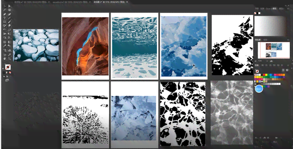
Task: Select the Symbol Sprayer tool
Action: 4,50
